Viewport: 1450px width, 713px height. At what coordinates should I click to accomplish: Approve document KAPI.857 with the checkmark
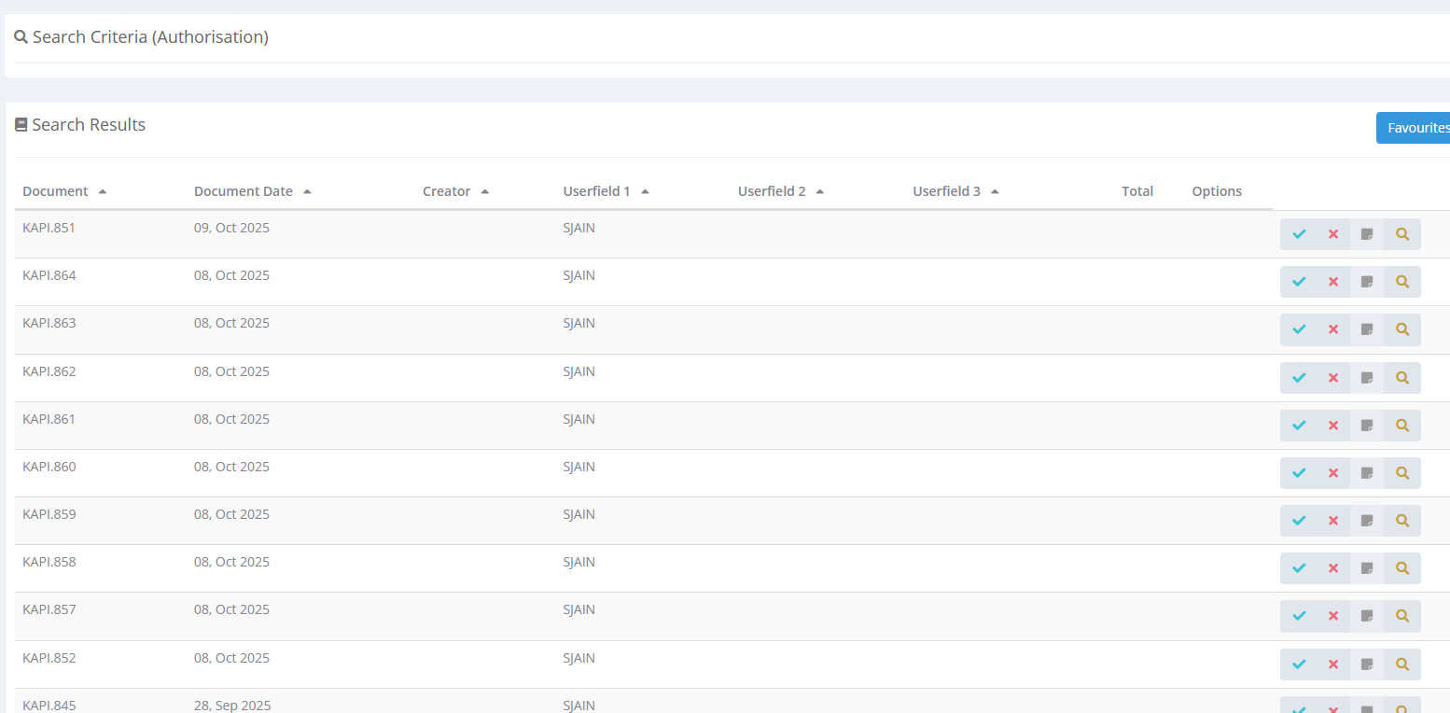[x=1298, y=616]
